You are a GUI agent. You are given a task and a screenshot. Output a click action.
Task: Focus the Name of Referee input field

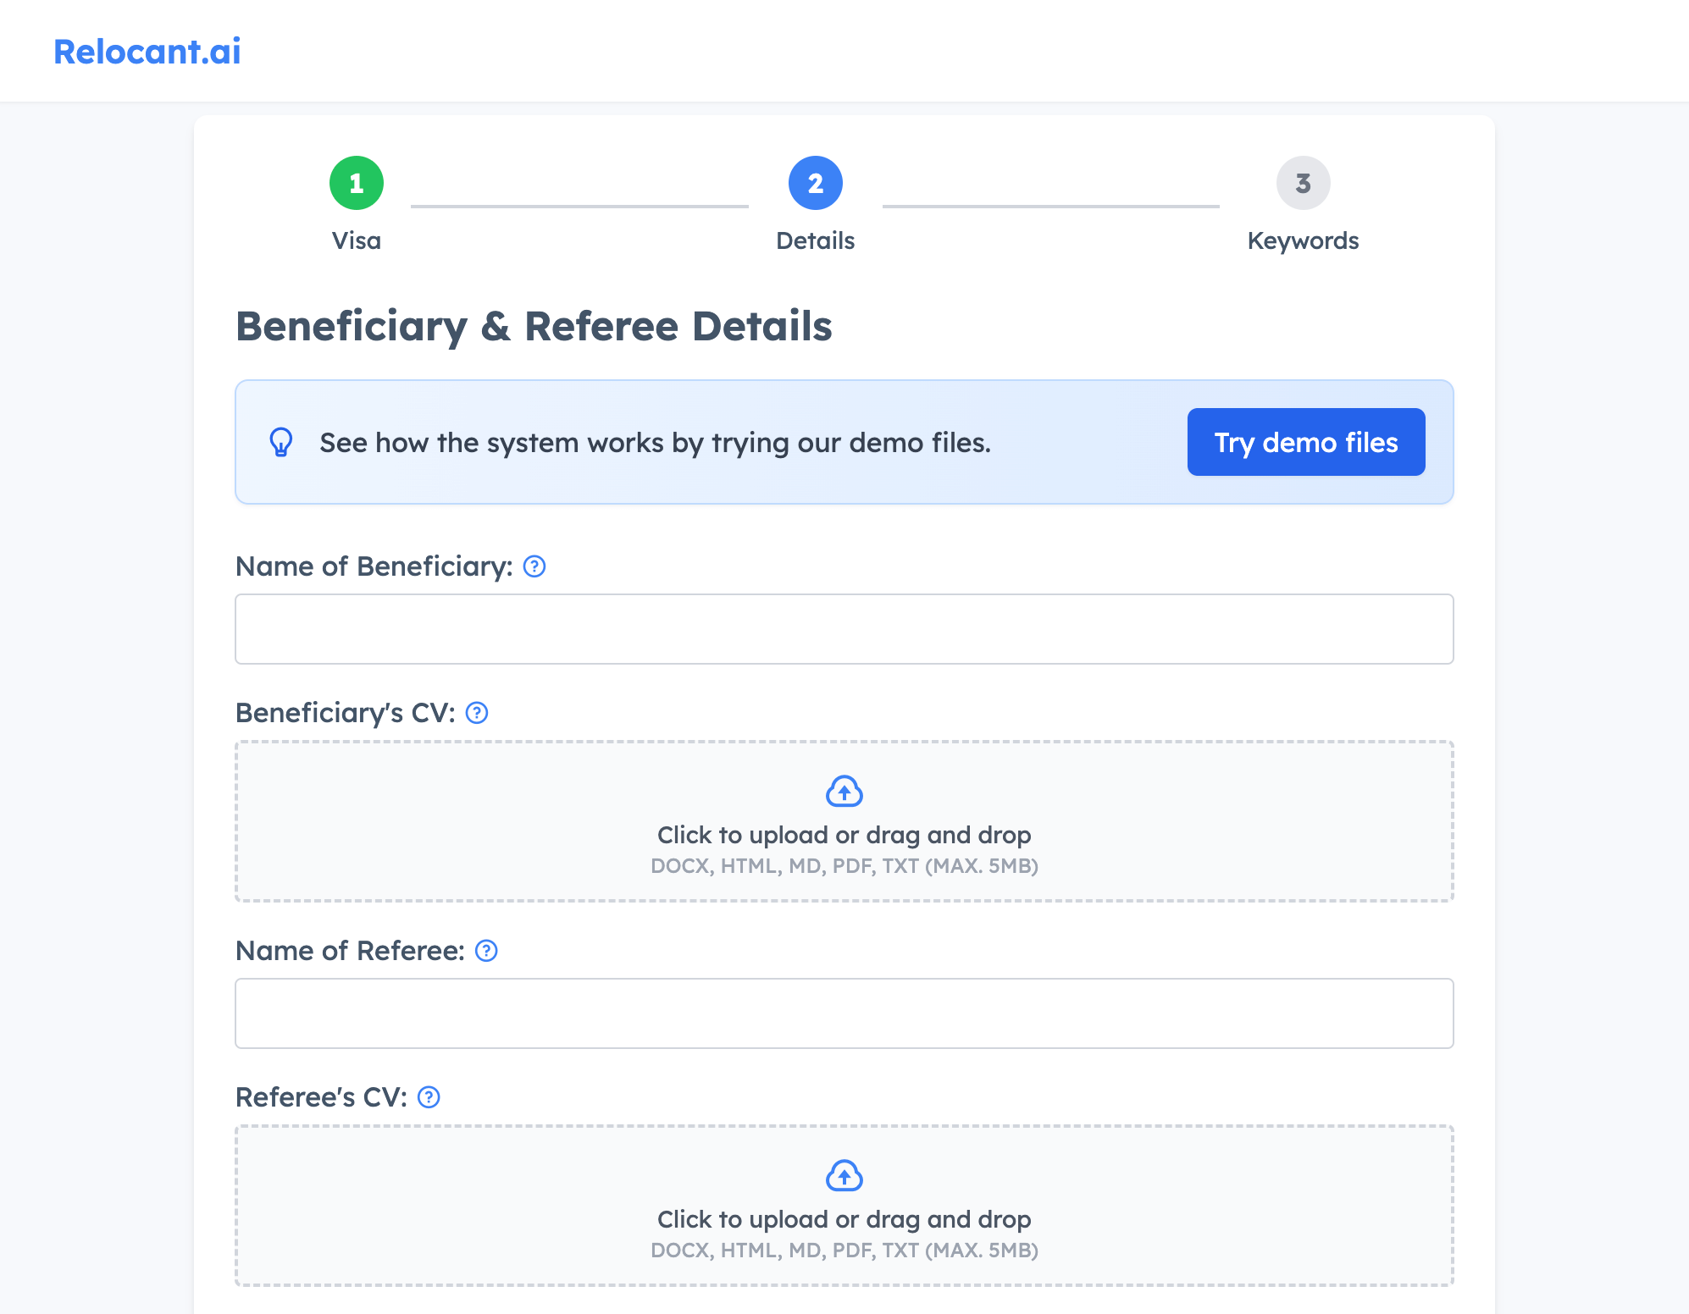tap(844, 1013)
